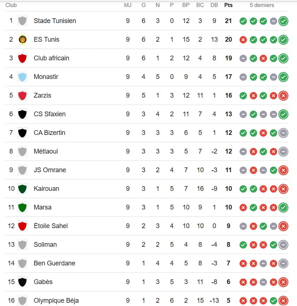Click CA Bizertin's latest circled draw icon
This screenshot has width=297, height=306.
click(x=283, y=133)
